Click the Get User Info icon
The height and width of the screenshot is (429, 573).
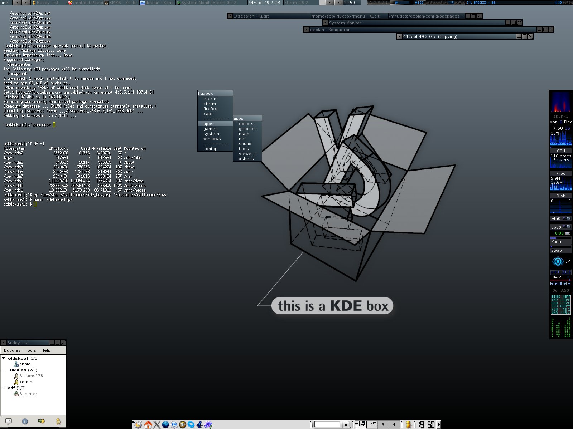point(25,421)
